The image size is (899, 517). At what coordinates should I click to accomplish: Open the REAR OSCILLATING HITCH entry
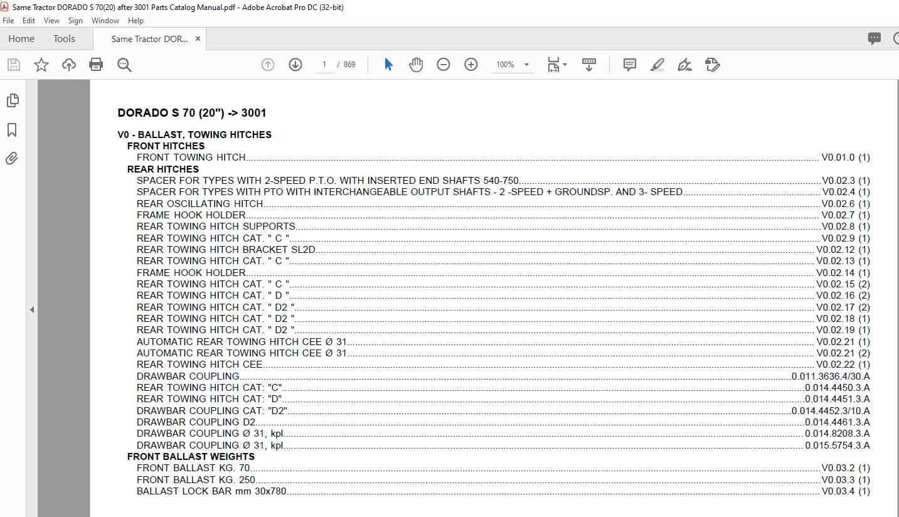200,203
